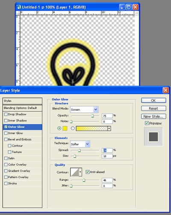Click the ruler origin corner box
This screenshot has height=215, width=171.
click(18, 13)
